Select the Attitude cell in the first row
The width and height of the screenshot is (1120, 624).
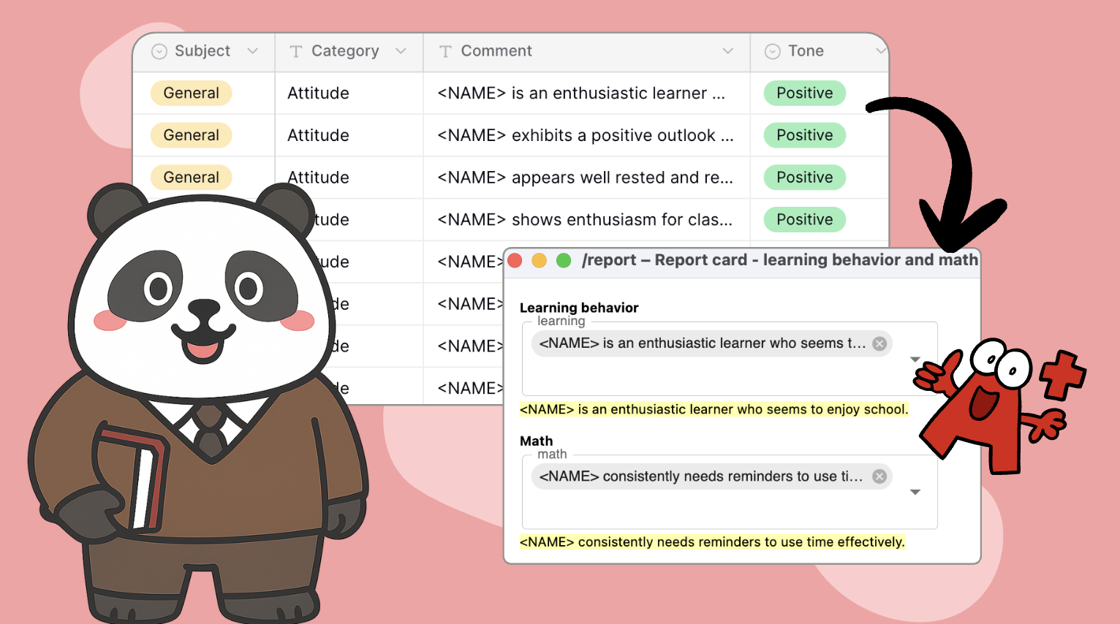pyautogui.click(x=349, y=93)
